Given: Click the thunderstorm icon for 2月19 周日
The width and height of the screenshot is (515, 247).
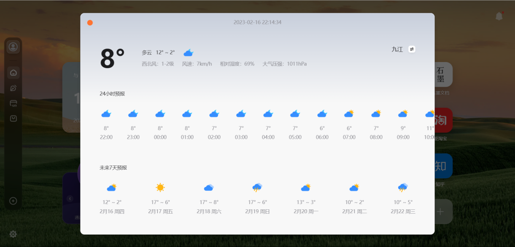Looking at the screenshot, I should (x=257, y=187).
